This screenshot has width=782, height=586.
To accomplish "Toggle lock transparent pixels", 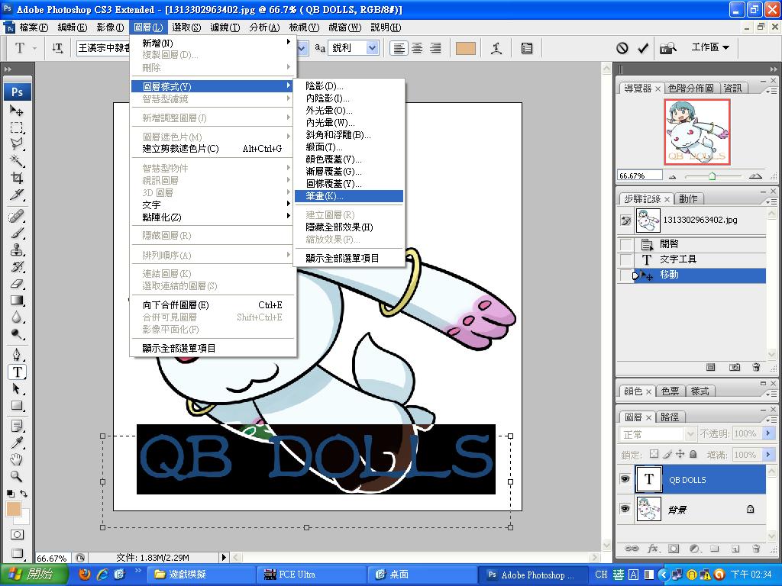I will pyautogui.click(x=654, y=454).
